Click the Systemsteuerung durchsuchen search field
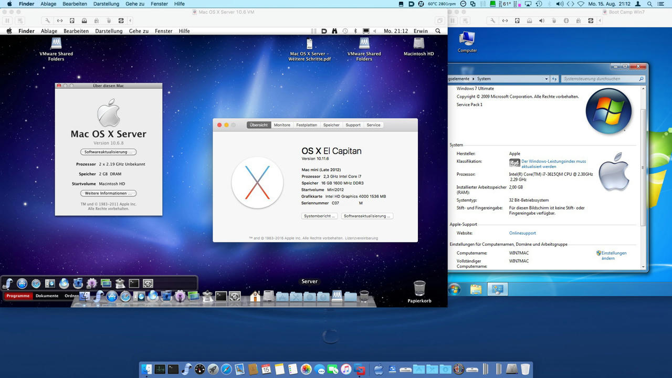The image size is (672, 378). [x=603, y=79]
